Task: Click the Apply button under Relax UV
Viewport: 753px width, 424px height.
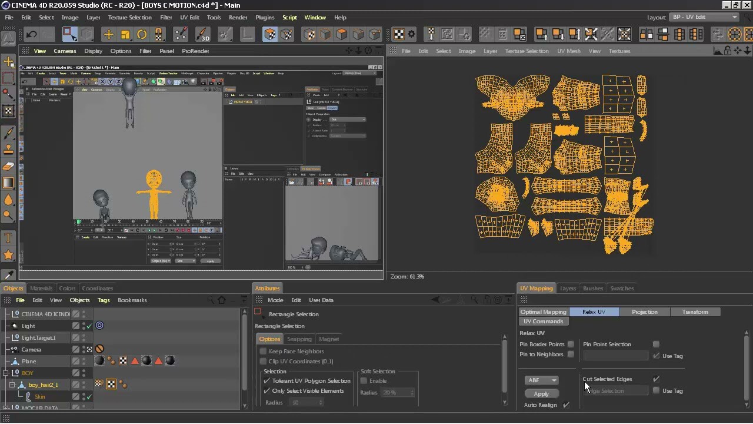Action: (x=541, y=393)
